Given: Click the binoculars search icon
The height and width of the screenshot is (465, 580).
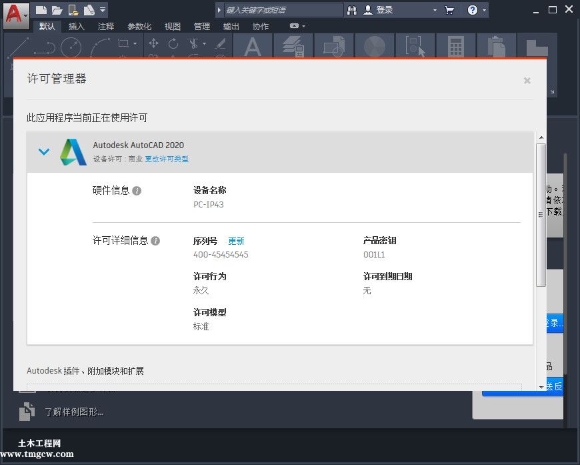Looking at the screenshot, I should pos(352,10).
